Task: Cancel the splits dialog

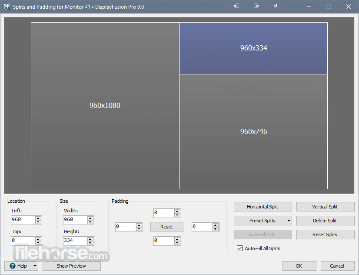Action: click(337, 266)
